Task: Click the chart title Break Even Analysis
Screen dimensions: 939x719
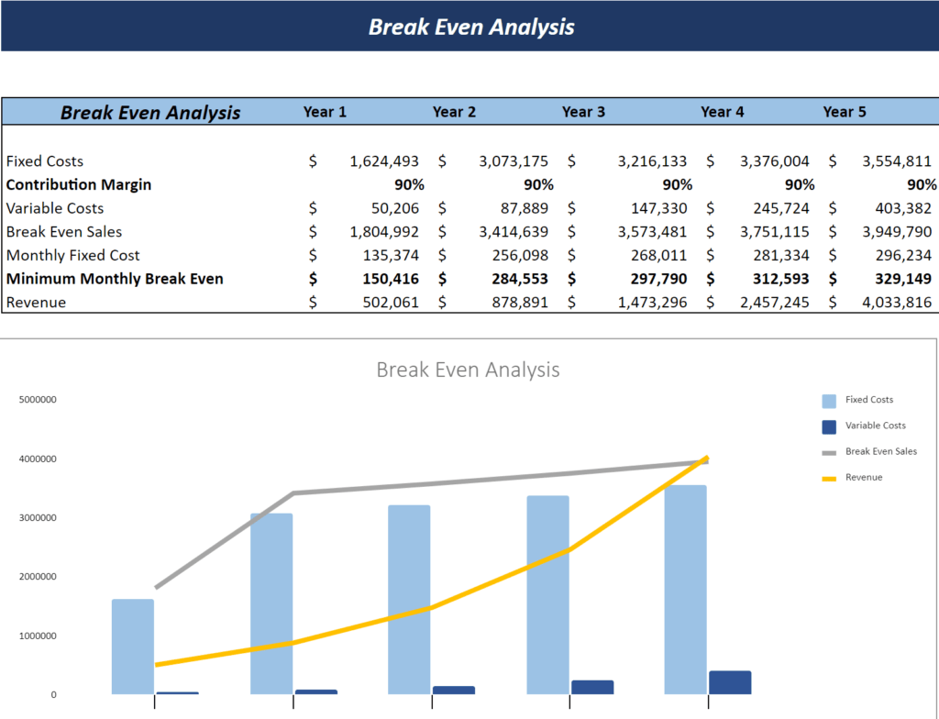Action: (x=469, y=370)
